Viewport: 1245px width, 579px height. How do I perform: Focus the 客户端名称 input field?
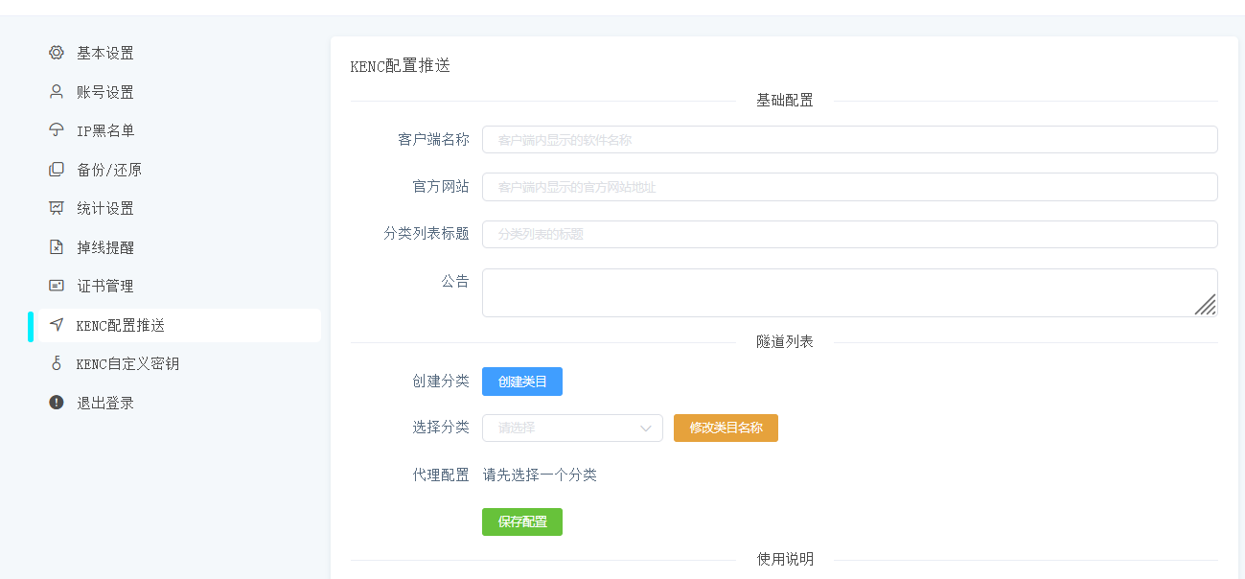[850, 139]
